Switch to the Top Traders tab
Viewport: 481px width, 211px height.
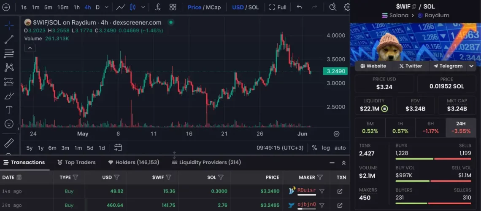76,162
